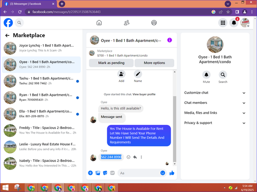
Task: Choose a GIF from the composer
Action: (x=113, y=173)
